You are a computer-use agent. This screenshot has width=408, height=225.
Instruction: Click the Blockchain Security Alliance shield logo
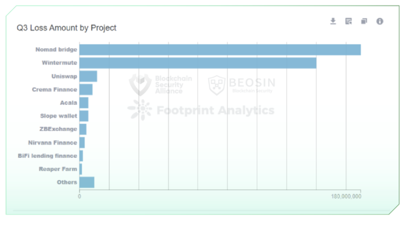140,85
